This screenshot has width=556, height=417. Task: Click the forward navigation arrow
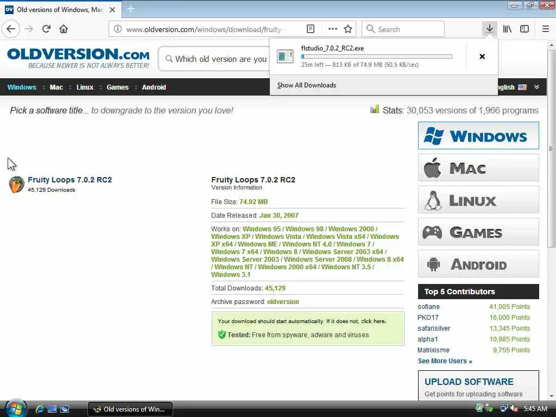pyautogui.click(x=29, y=29)
